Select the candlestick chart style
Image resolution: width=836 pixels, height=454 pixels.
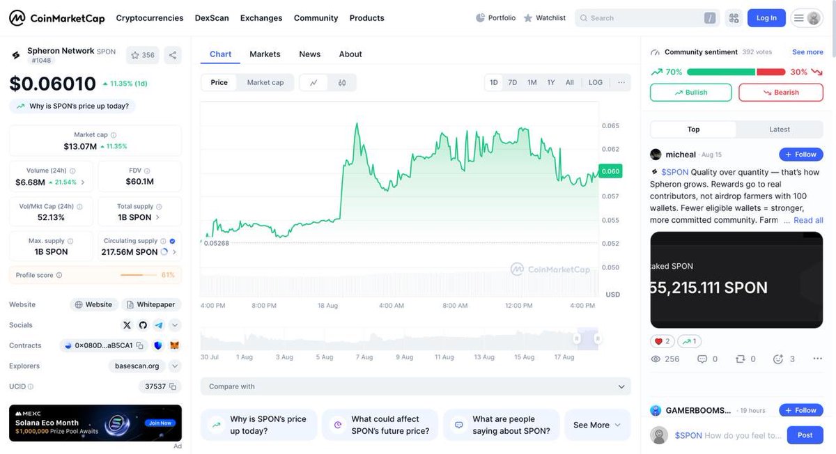pos(342,83)
